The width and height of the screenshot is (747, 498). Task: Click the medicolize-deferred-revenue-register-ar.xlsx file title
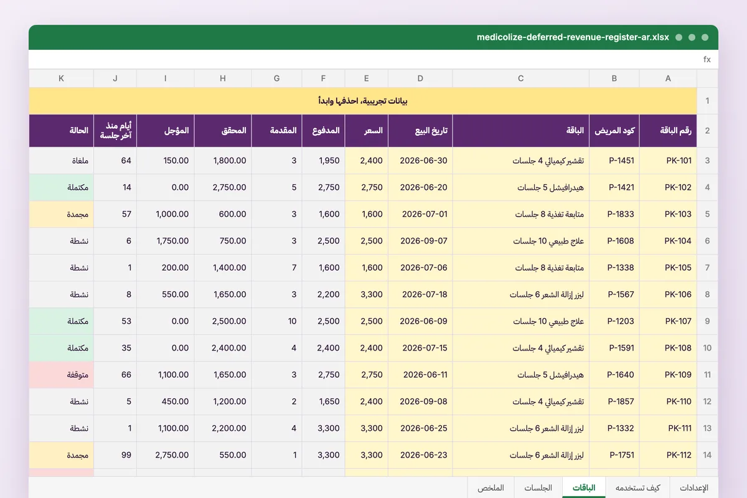coord(573,37)
